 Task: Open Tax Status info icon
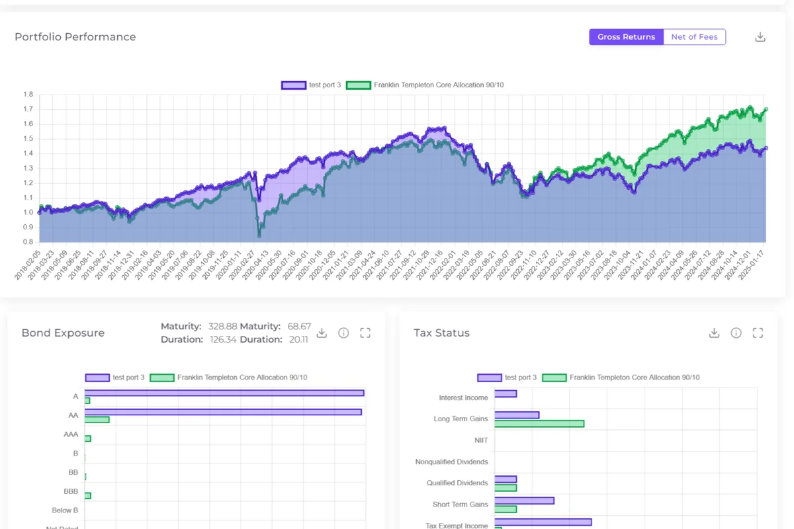click(x=736, y=333)
